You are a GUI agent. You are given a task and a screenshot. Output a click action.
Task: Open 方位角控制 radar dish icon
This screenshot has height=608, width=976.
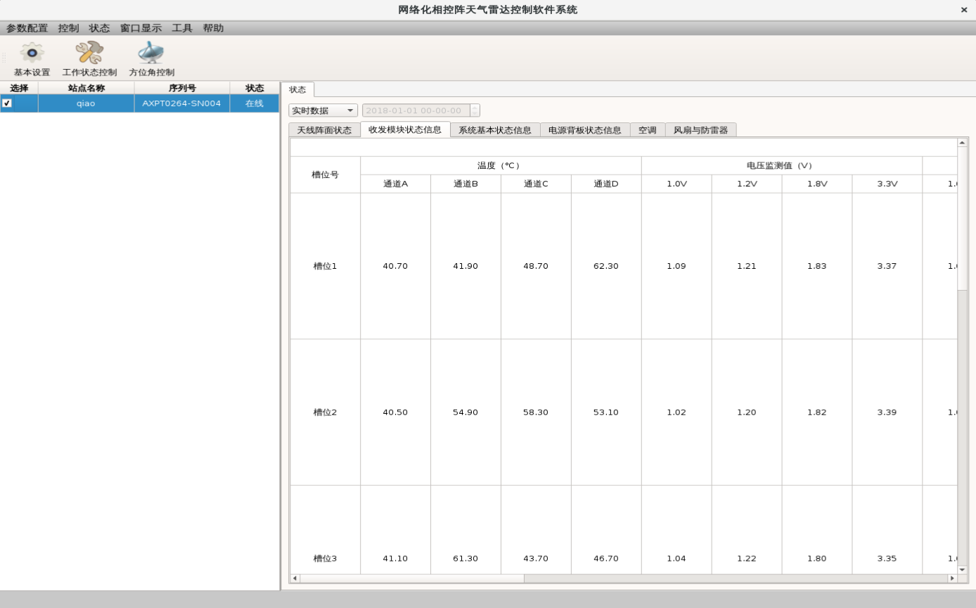(151, 53)
